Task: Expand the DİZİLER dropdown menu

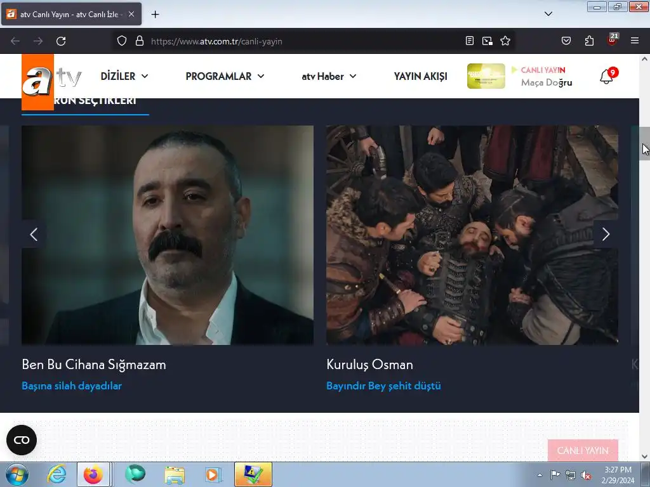Action: 124,76
